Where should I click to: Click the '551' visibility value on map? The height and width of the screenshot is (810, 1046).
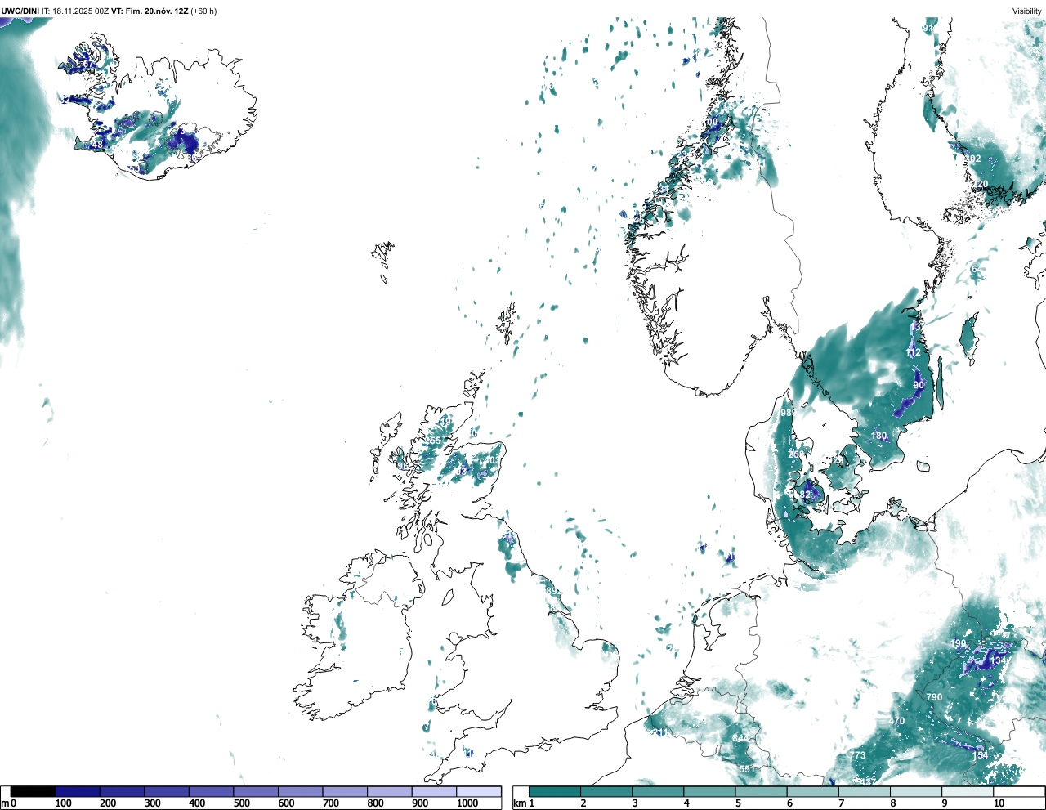click(x=747, y=770)
